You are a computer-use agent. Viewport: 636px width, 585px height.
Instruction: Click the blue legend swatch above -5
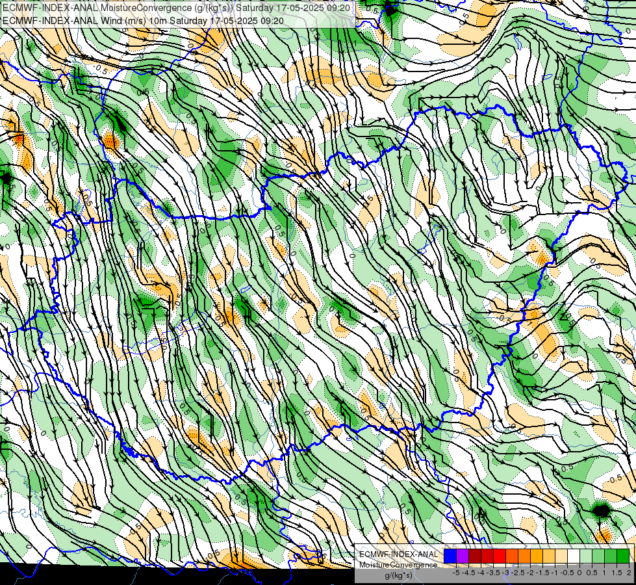(450, 556)
